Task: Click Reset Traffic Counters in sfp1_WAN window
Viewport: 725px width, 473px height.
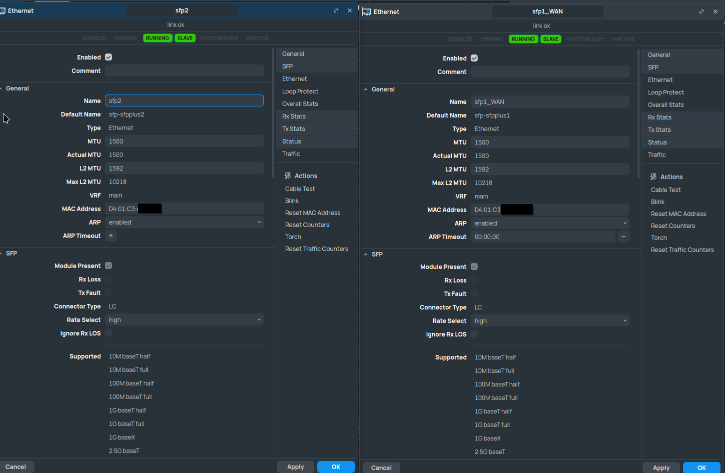Action: tap(683, 250)
